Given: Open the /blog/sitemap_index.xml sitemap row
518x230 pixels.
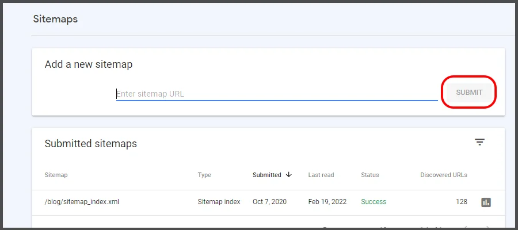Looking at the screenshot, I should (82, 202).
